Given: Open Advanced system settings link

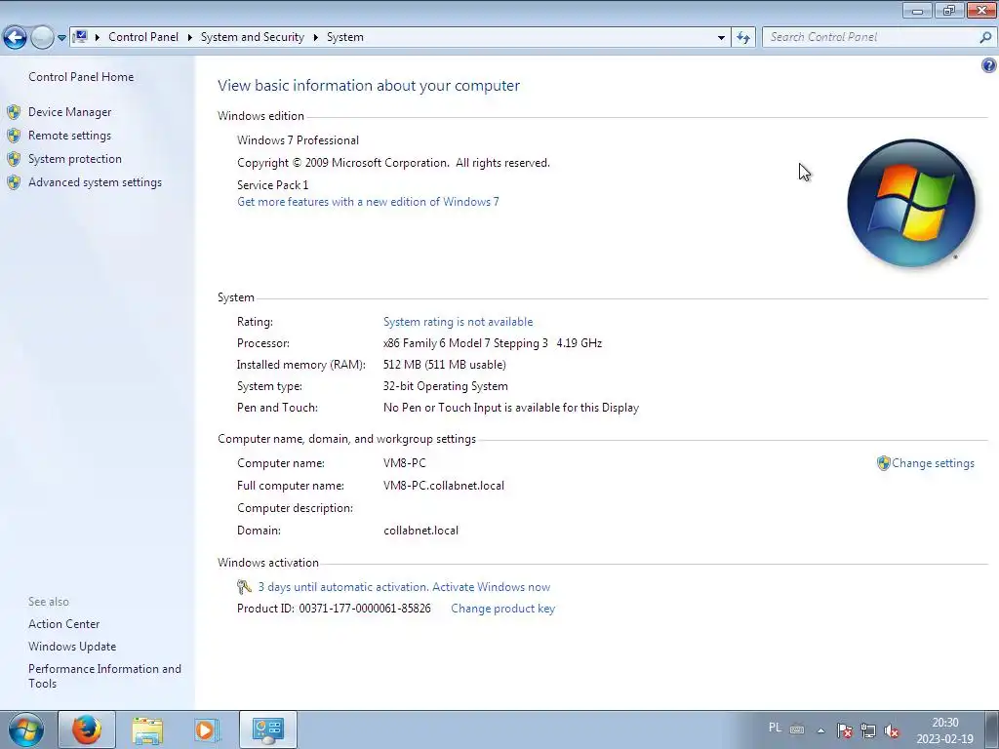Looking at the screenshot, I should [95, 182].
